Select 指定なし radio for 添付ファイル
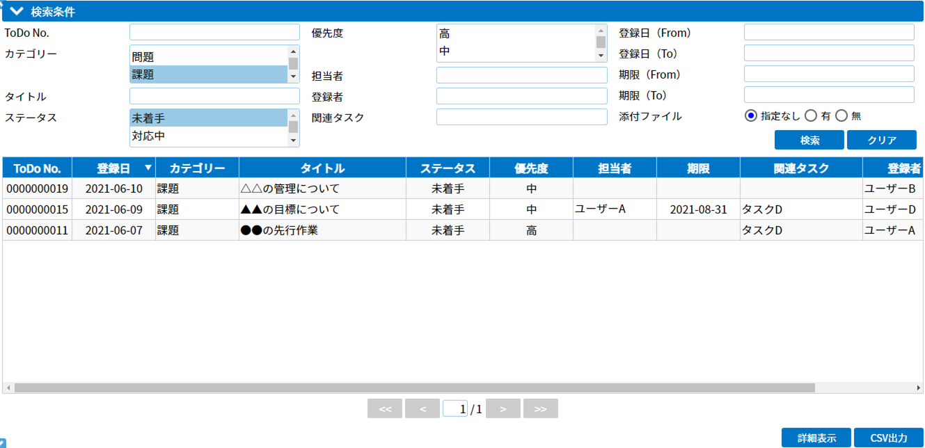 tap(750, 116)
